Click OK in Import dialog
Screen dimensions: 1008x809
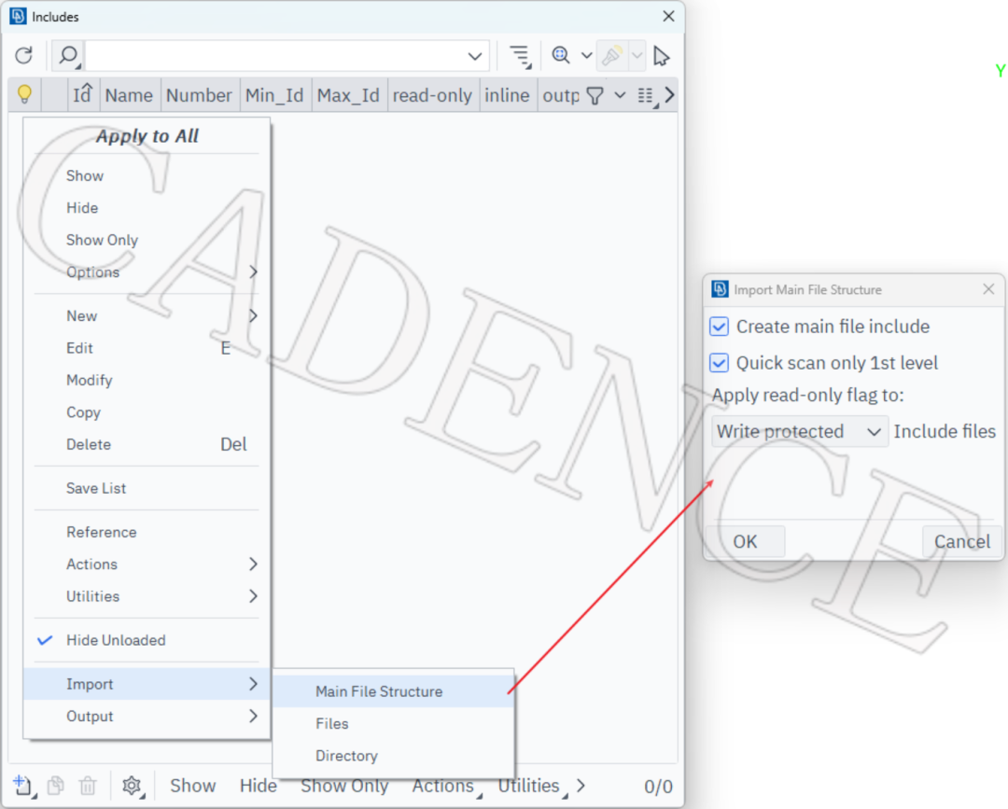pyautogui.click(x=745, y=542)
